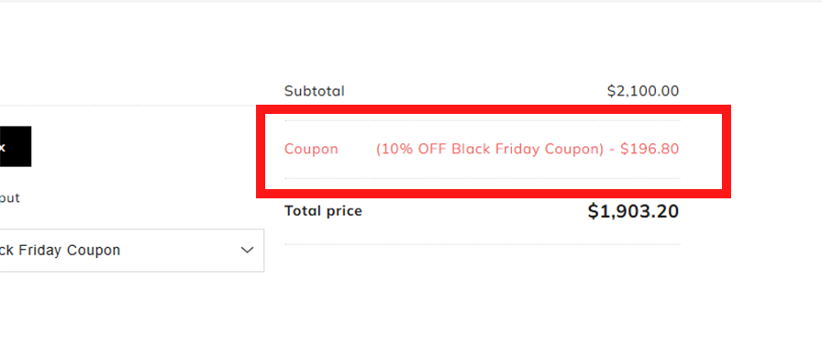Click the dotted line above the Coupon row

[483, 120]
